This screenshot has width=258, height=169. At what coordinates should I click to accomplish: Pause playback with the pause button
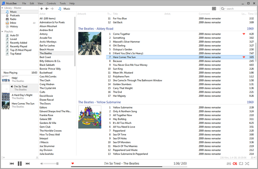(19, 163)
